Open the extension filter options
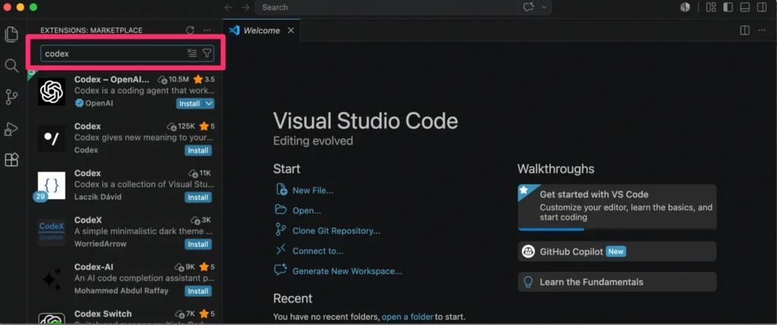Image resolution: width=777 pixels, height=325 pixels. tap(207, 53)
